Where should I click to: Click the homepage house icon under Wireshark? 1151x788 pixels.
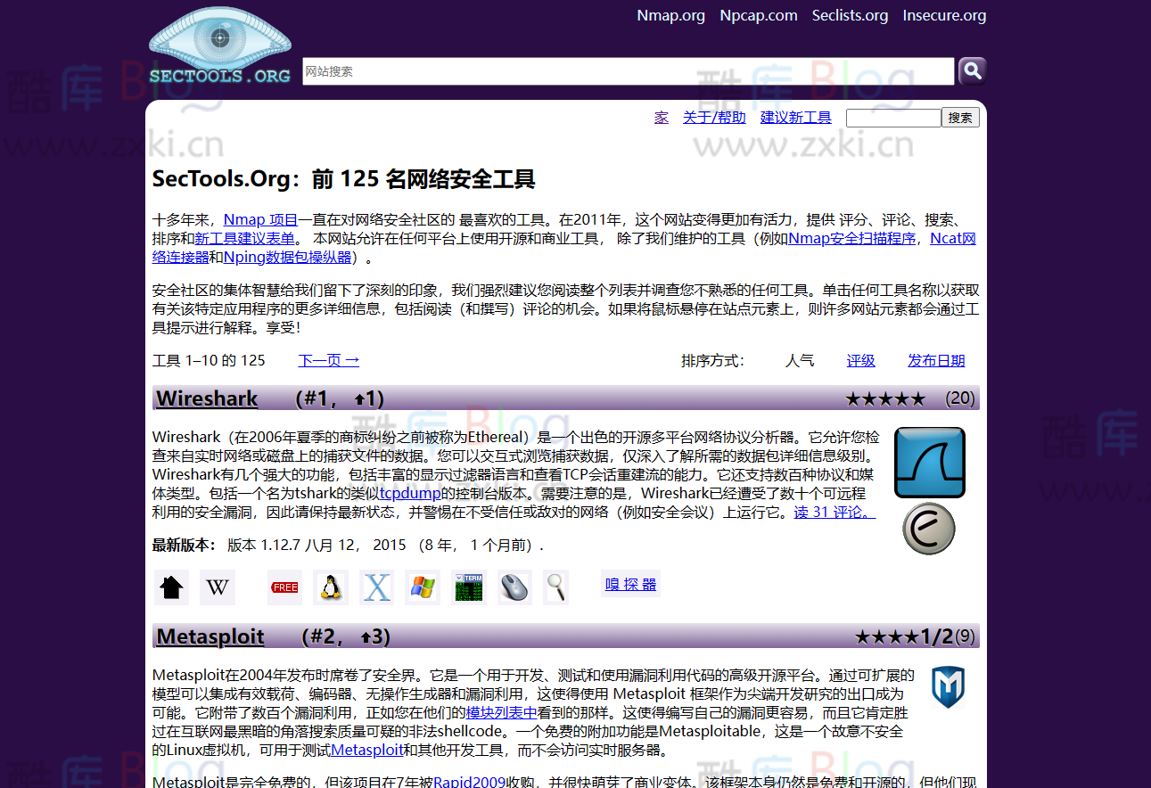(171, 587)
